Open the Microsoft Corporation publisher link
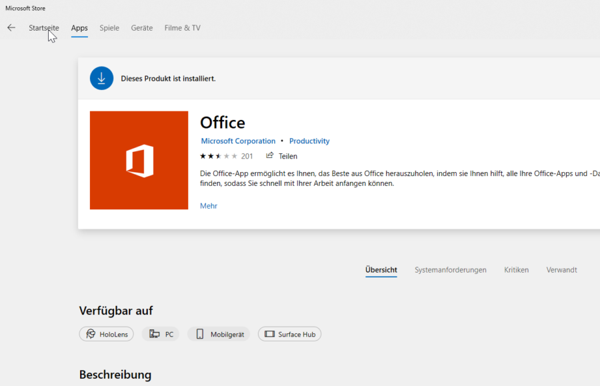600x386 pixels. point(238,141)
